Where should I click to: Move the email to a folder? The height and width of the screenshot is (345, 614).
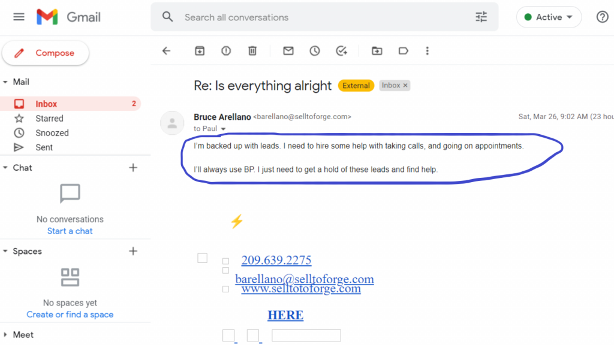click(377, 51)
